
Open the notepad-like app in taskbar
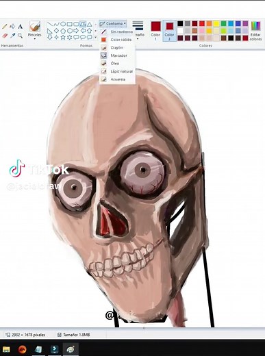coord(38,349)
